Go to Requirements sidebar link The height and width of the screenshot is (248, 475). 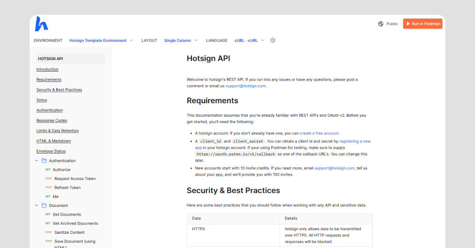point(49,80)
